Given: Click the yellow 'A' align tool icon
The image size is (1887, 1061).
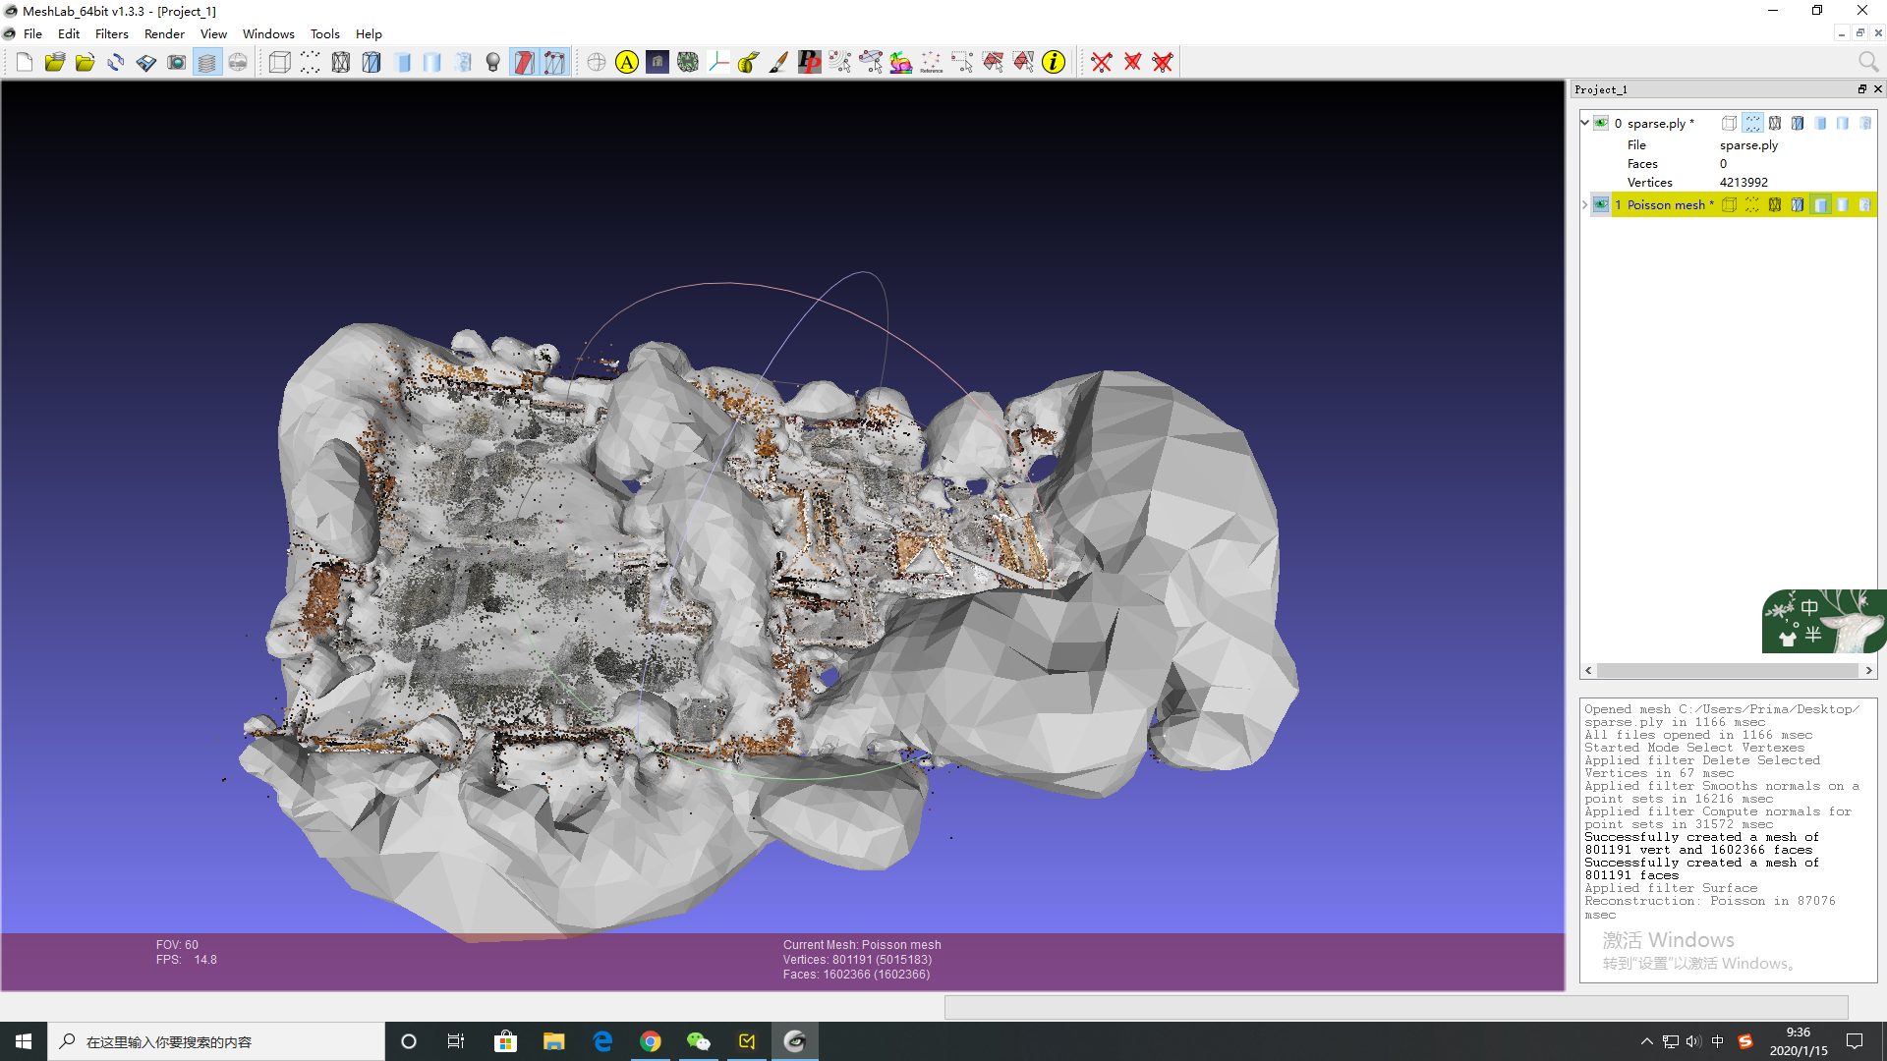Looking at the screenshot, I should [626, 63].
